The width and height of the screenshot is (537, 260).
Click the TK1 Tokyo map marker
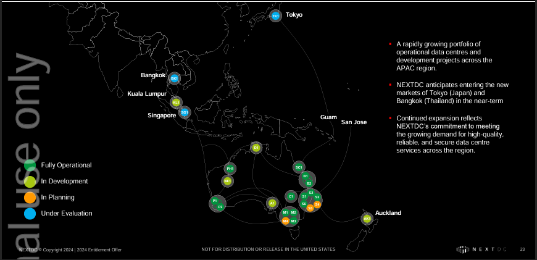[x=275, y=16]
